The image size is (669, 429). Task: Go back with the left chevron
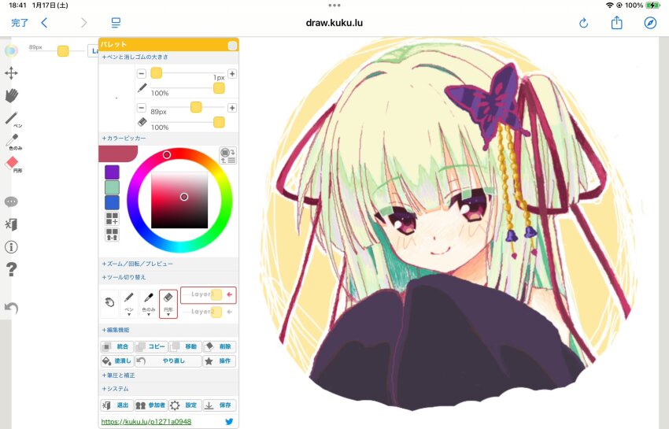(x=44, y=23)
